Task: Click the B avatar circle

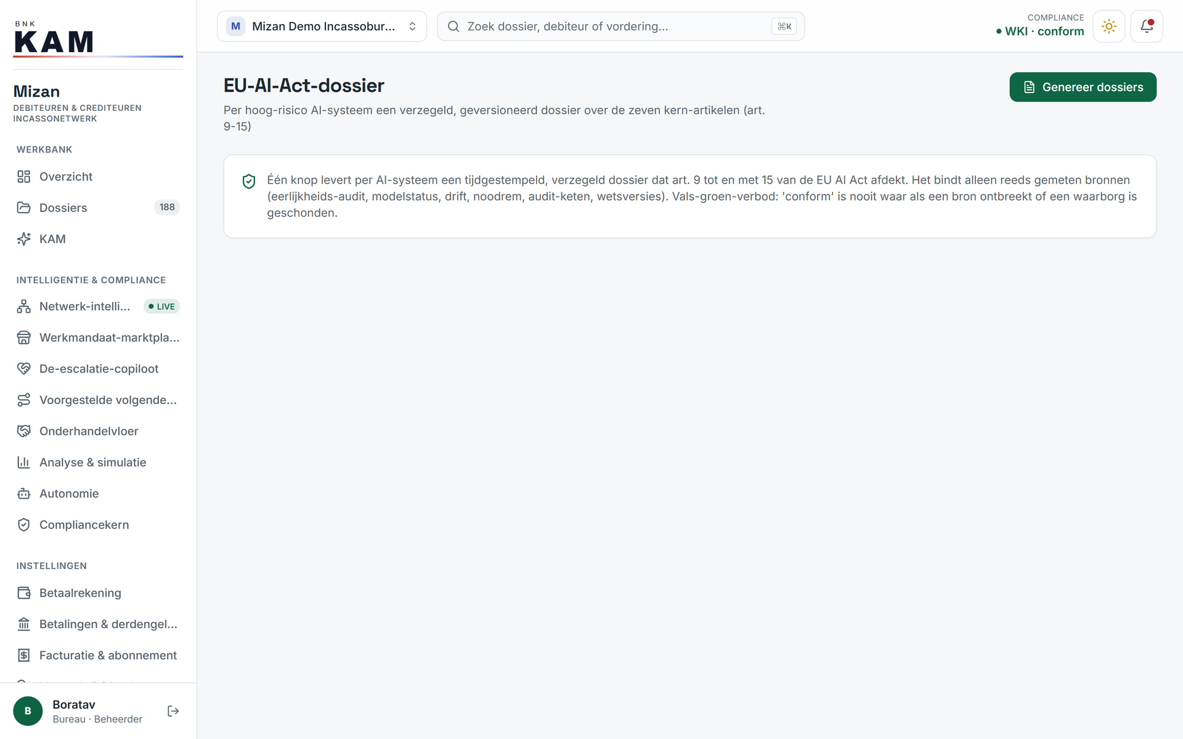Action: [x=28, y=711]
